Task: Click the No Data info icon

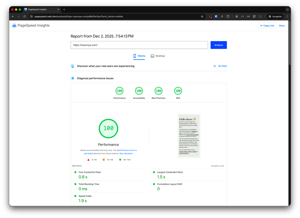Action: coord(215,66)
